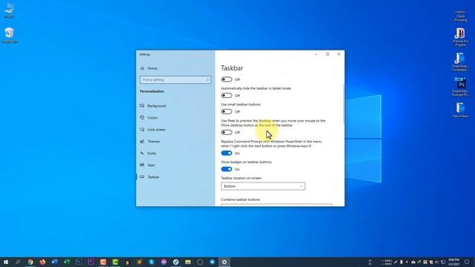Screen dimensions: 475x267
Task: Open Microsoft Word from taskbar
Action: pyautogui.click(x=54, y=262)
